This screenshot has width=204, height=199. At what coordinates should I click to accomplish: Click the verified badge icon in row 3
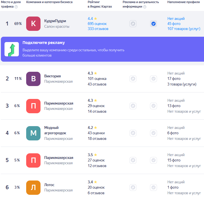click(153, 106)
